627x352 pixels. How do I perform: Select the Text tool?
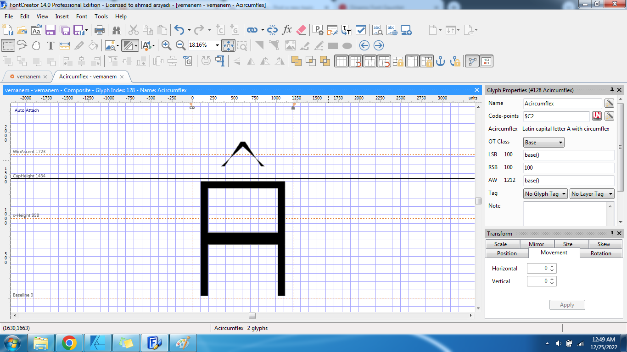[x=50, y=45]
